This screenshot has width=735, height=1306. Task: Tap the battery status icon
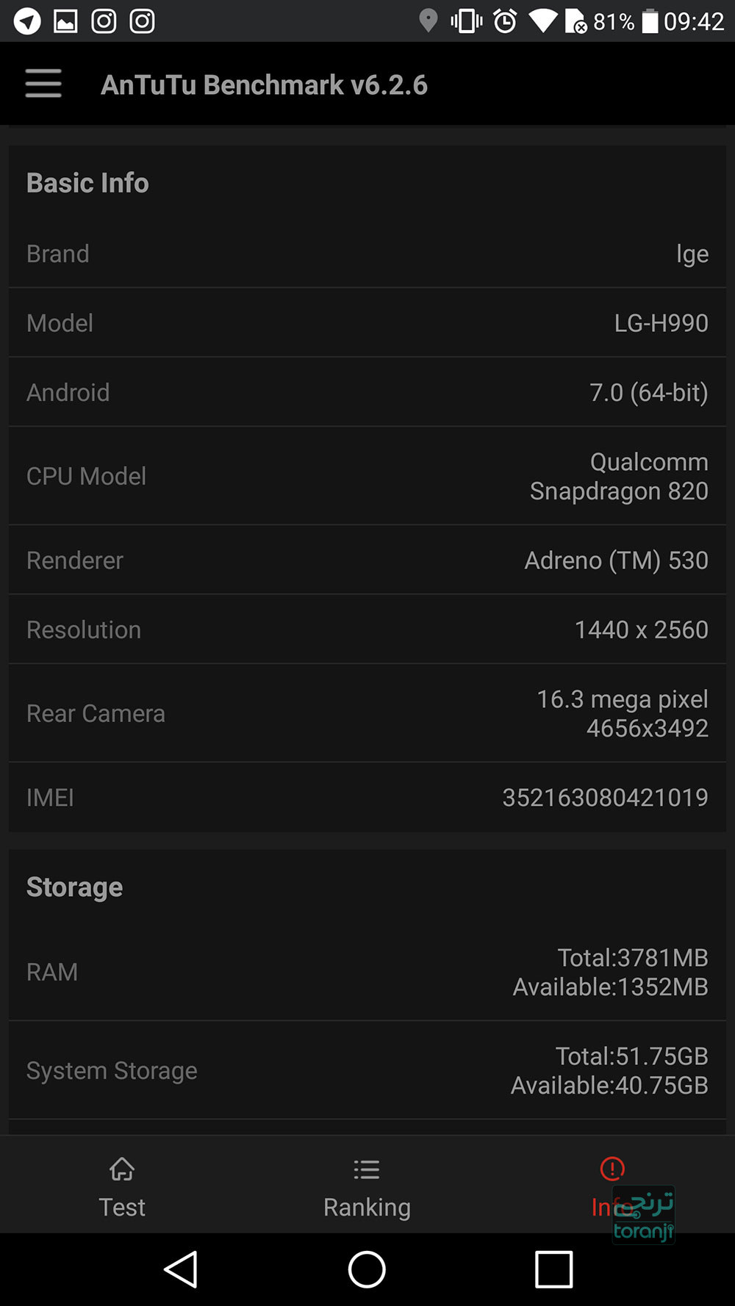[650, 21]
